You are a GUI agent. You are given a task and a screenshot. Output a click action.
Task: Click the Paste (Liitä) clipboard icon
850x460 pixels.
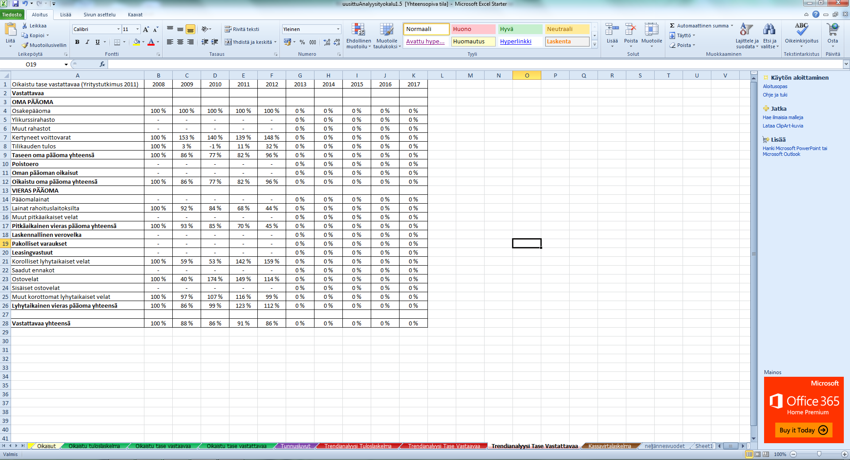tap(10, 30)
